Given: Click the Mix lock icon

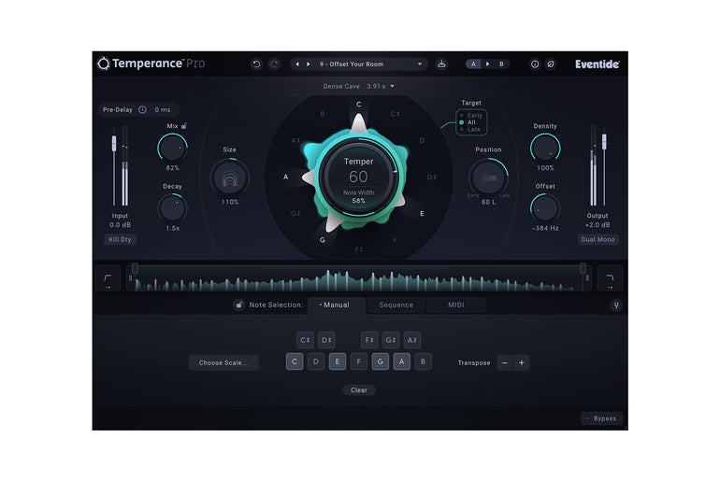Looking at the screenshot, I should [184, 125].
